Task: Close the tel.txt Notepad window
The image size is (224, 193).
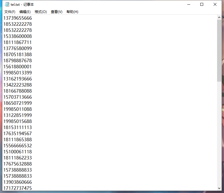Action: 215,4
